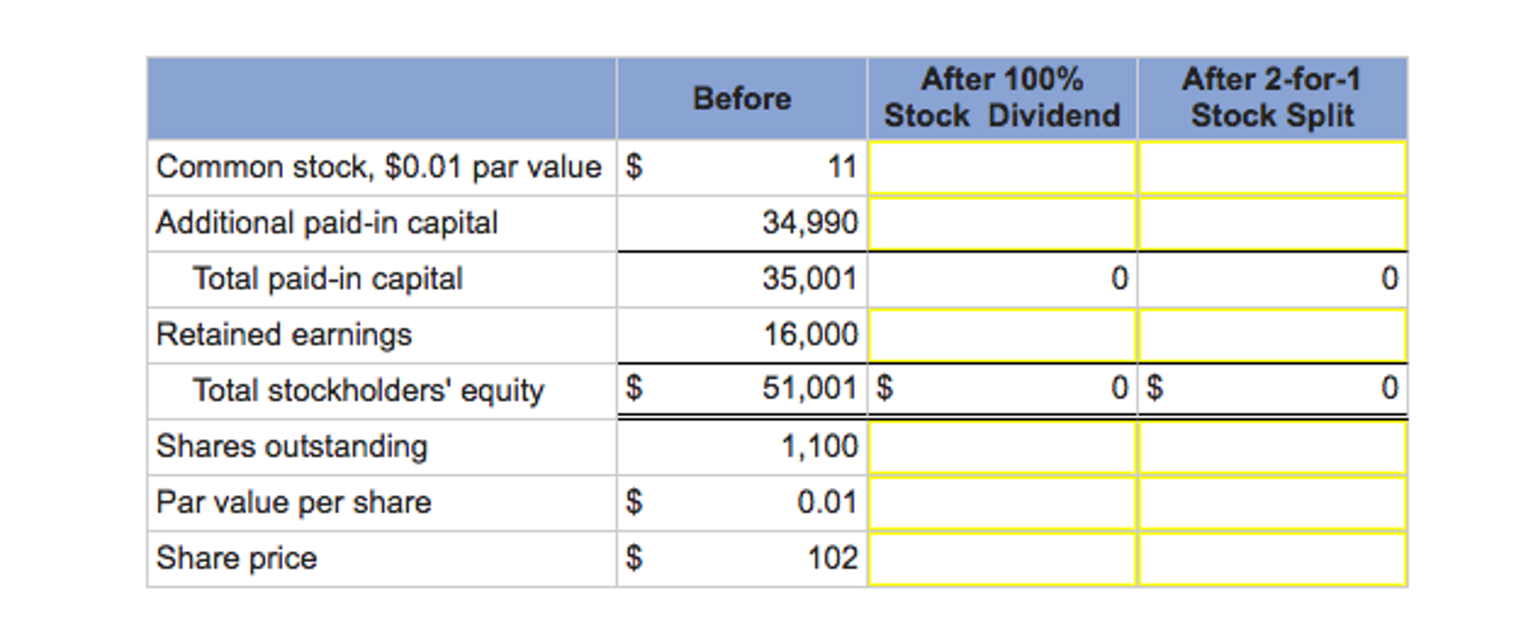Click Shares outstanding Stock Split field
Image resolution: width=1516 pixels, height=632 pixels.
click(x=1272, y=447)
